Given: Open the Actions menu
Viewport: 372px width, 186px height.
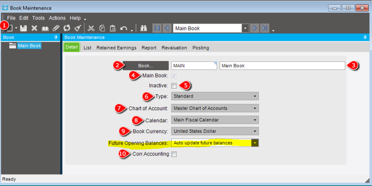Looking at the screenshot, I should tap(57, 18).
